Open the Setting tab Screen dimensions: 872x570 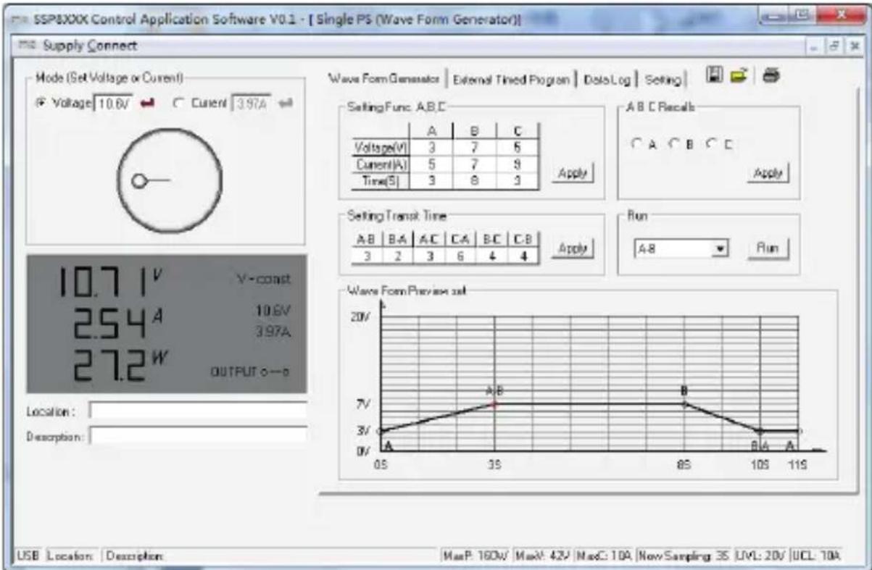[x=663, y=79]
